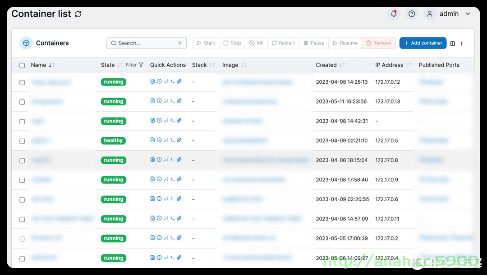The height and width of the screenshot is (275, 487).
Task: Open exec console icon for the 14:42:31 container
Action: pos(172,120)
